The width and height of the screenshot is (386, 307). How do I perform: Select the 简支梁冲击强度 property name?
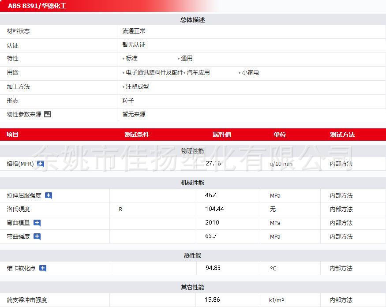(27, 300)
